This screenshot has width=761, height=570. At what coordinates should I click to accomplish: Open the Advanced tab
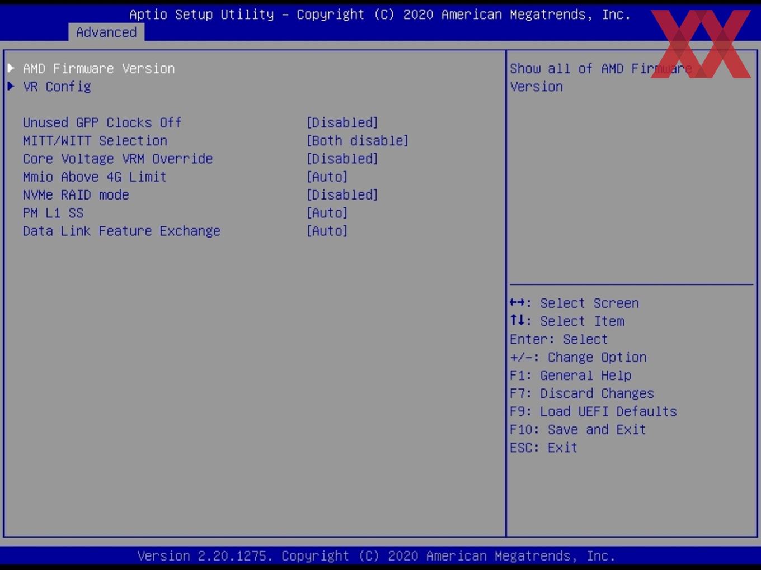tap(106, 32)
